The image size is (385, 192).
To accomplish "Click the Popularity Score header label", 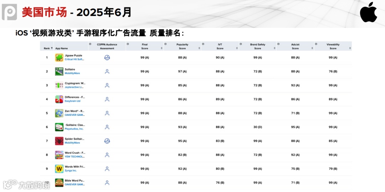I will (183, 46).
